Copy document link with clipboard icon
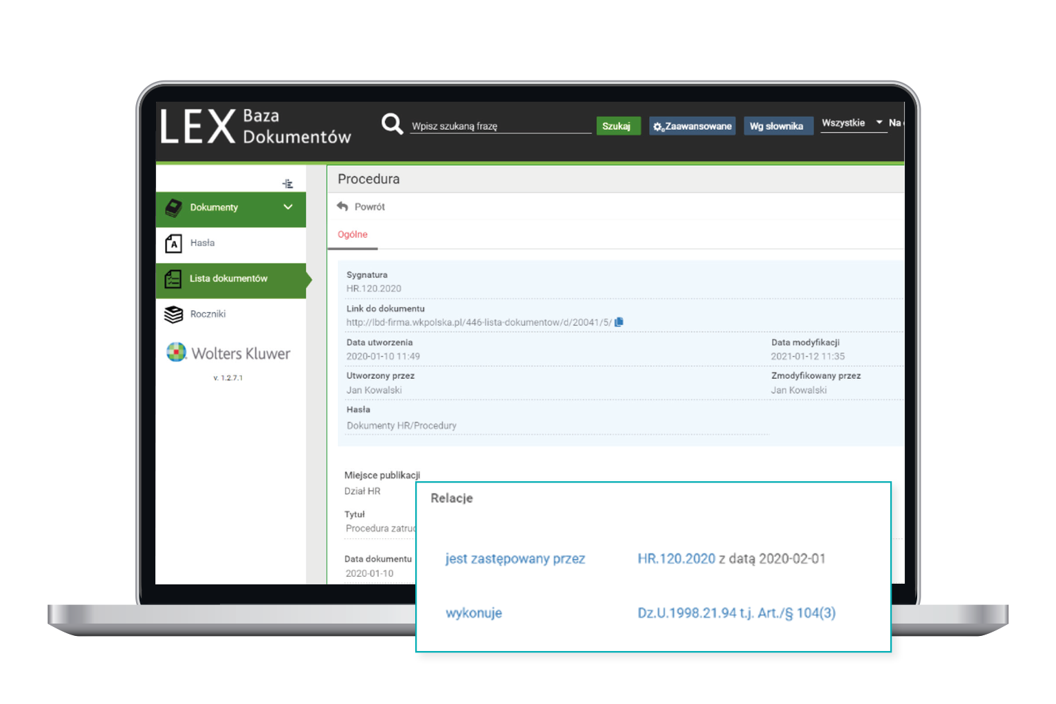1056x704 pixels. (x=619, y=322)
